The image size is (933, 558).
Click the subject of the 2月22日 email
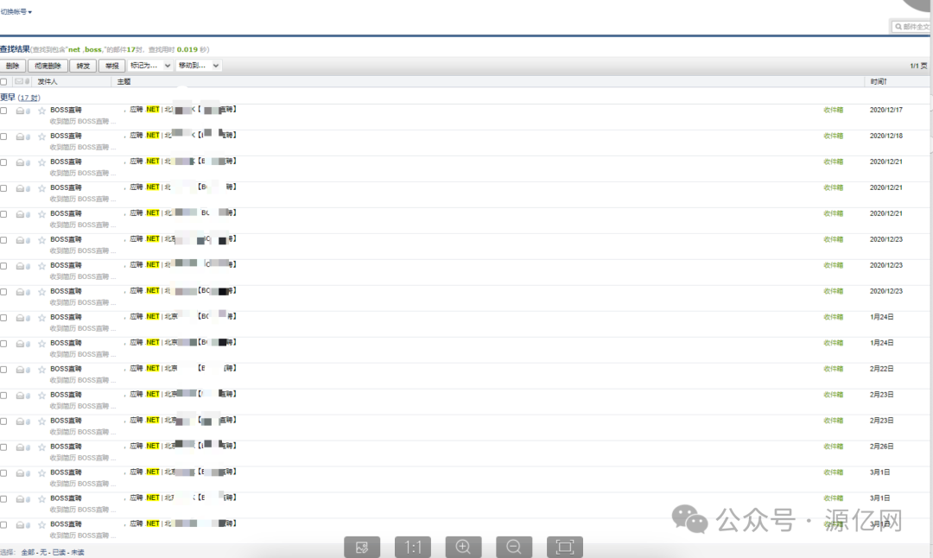pos(182,368)
